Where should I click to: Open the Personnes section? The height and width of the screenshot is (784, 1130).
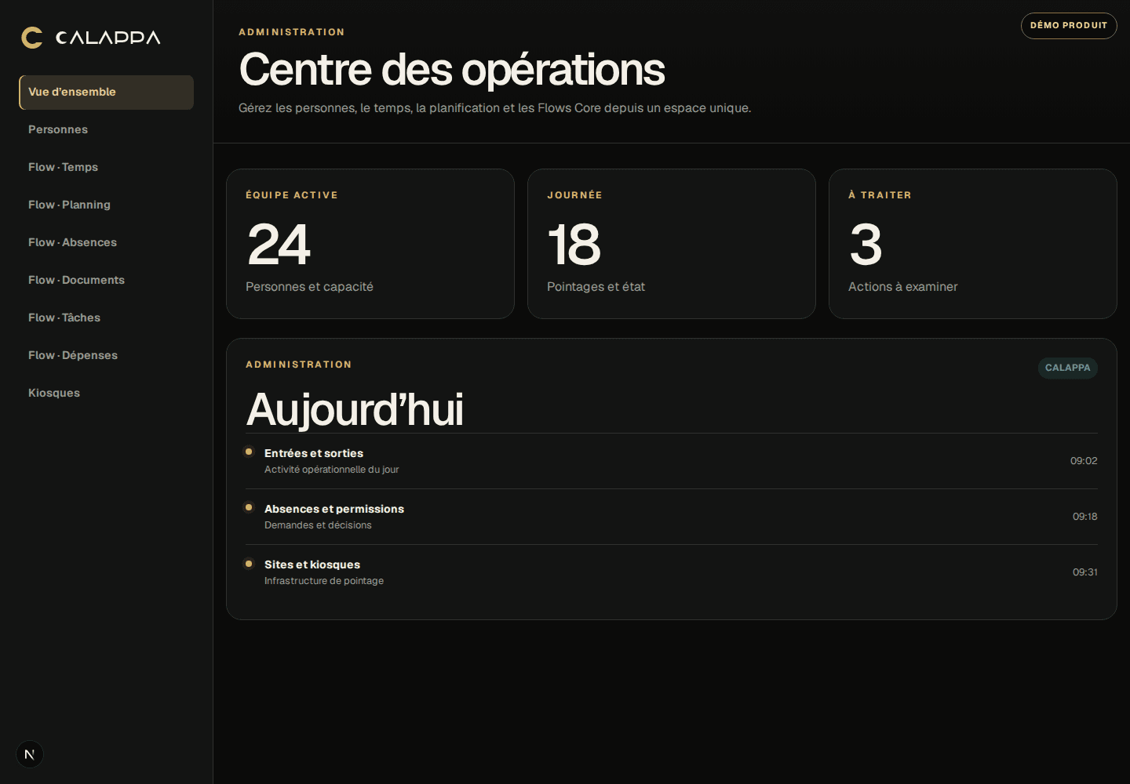[x=107, y=130]
